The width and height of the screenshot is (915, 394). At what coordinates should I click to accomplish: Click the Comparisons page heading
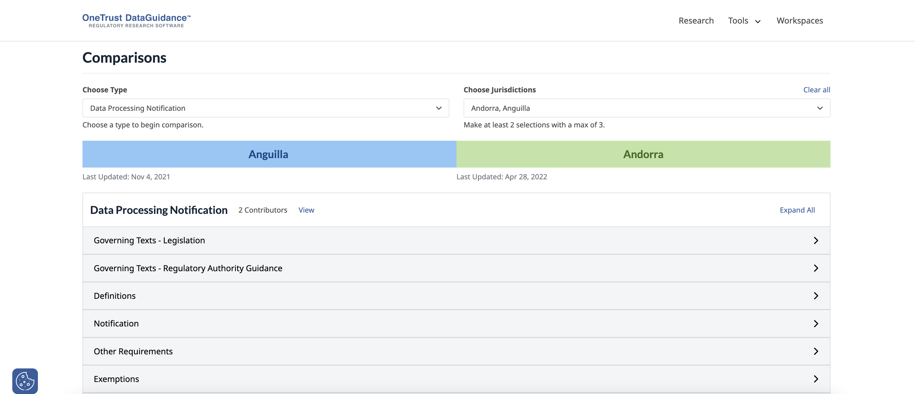pyautogui.click(x=124, y=58)
